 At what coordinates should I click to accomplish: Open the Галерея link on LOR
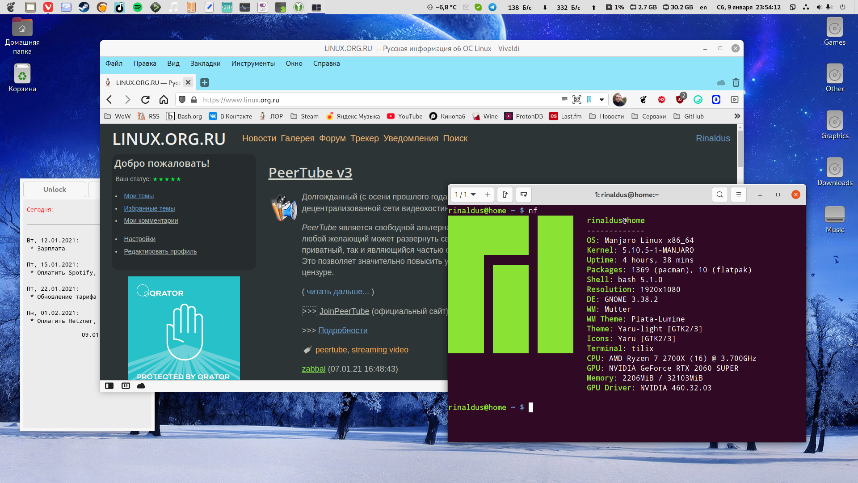298,138
